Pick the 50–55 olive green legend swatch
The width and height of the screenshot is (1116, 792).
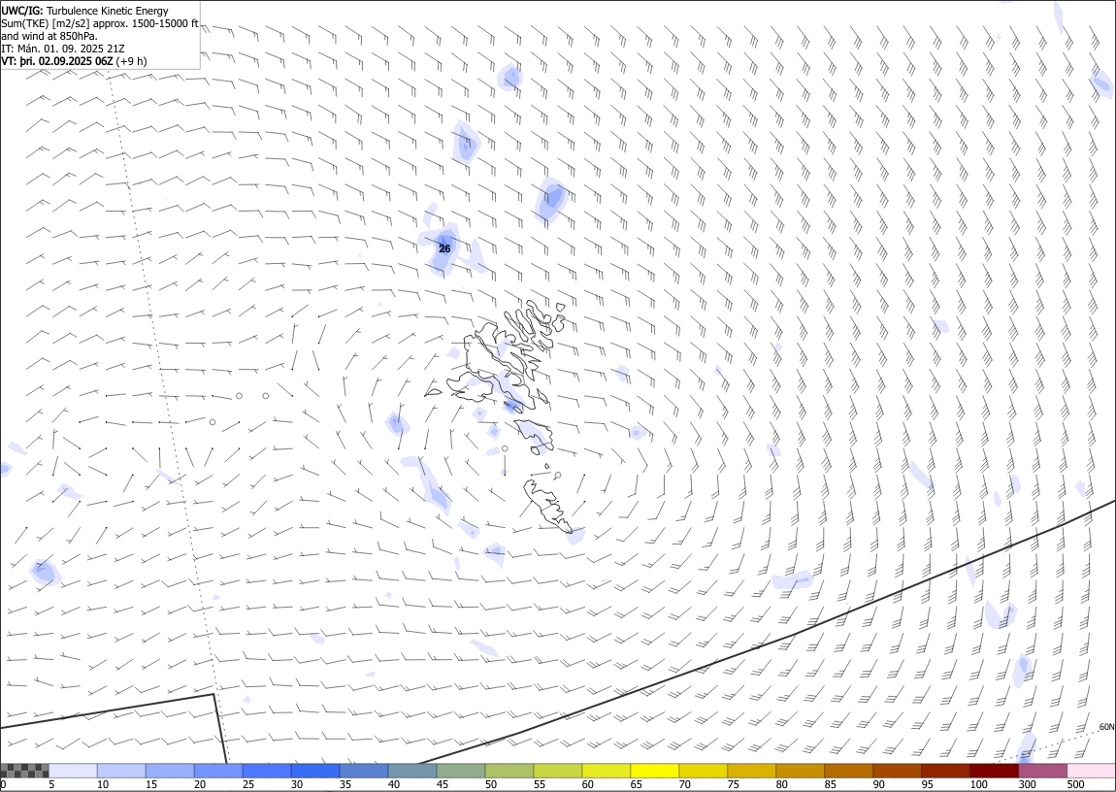coord(509,771)
